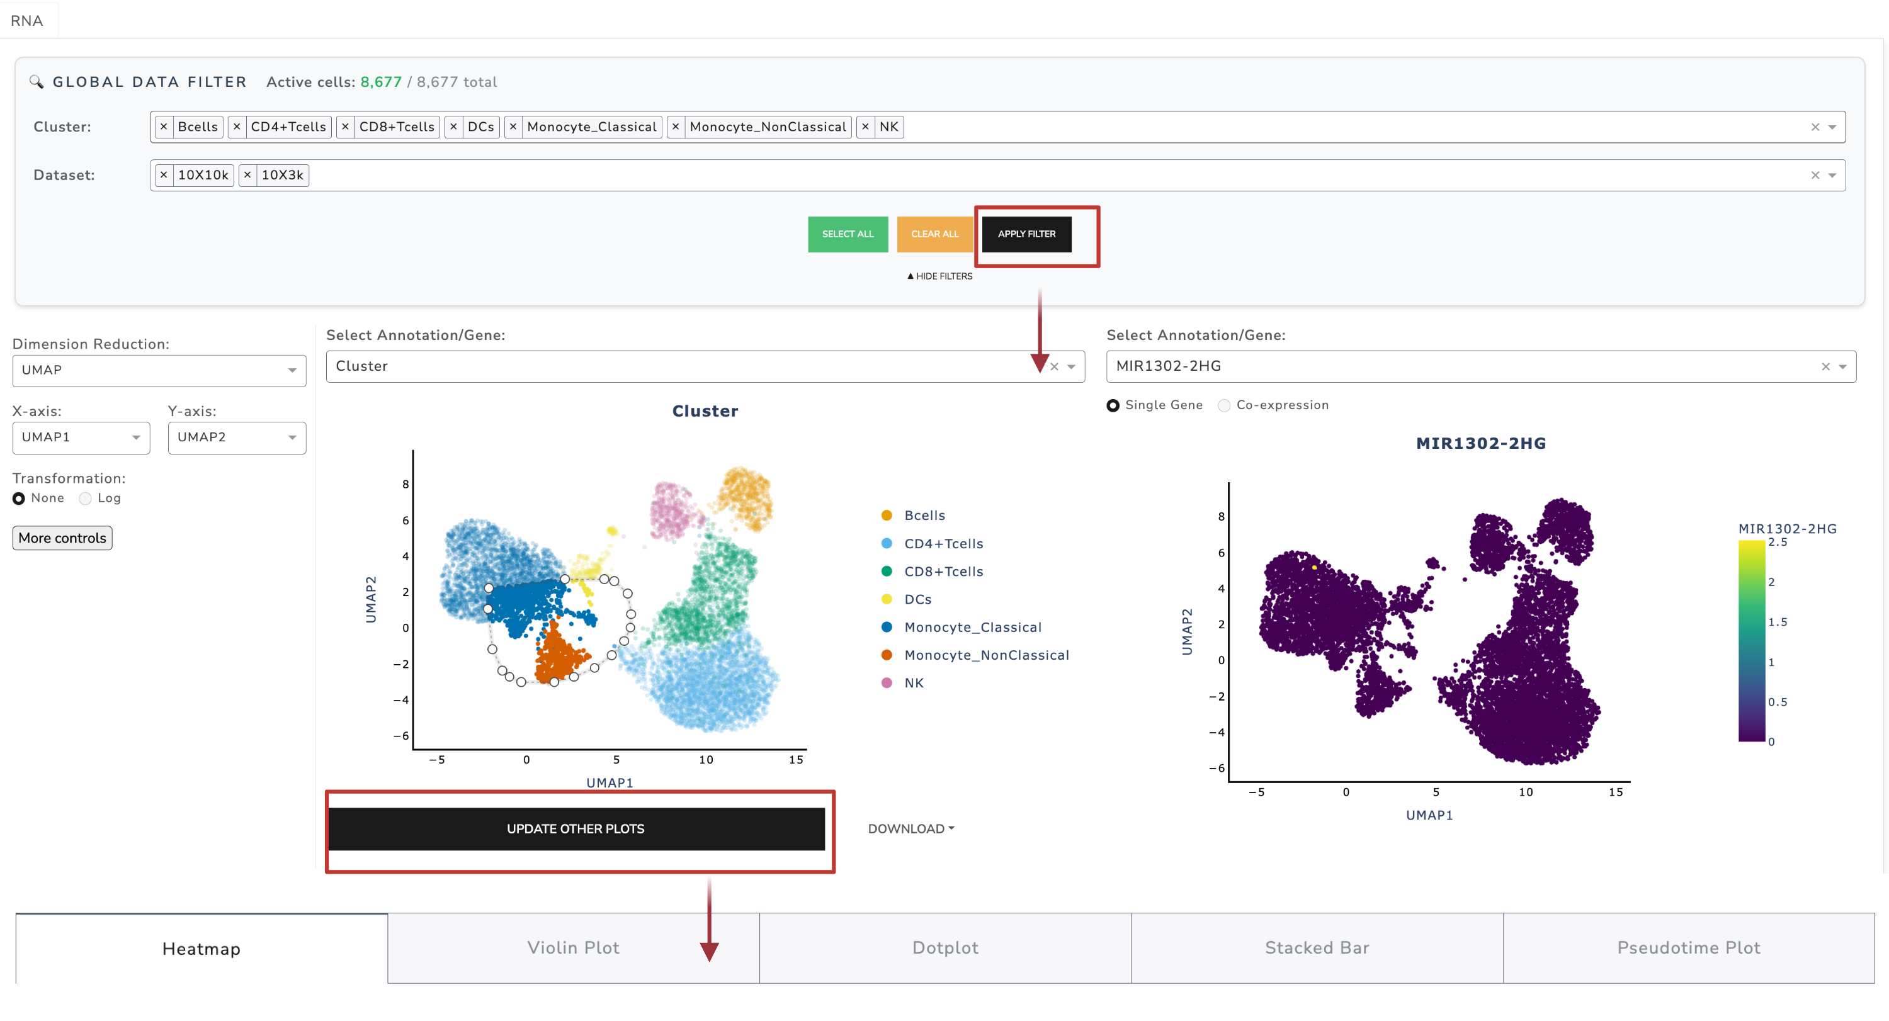This screenshot has height=1021, width=1889.
Task: Toggle Monocyte_NonClassical legend color entry
Action: pyautogui.click(x=887, y=655)
